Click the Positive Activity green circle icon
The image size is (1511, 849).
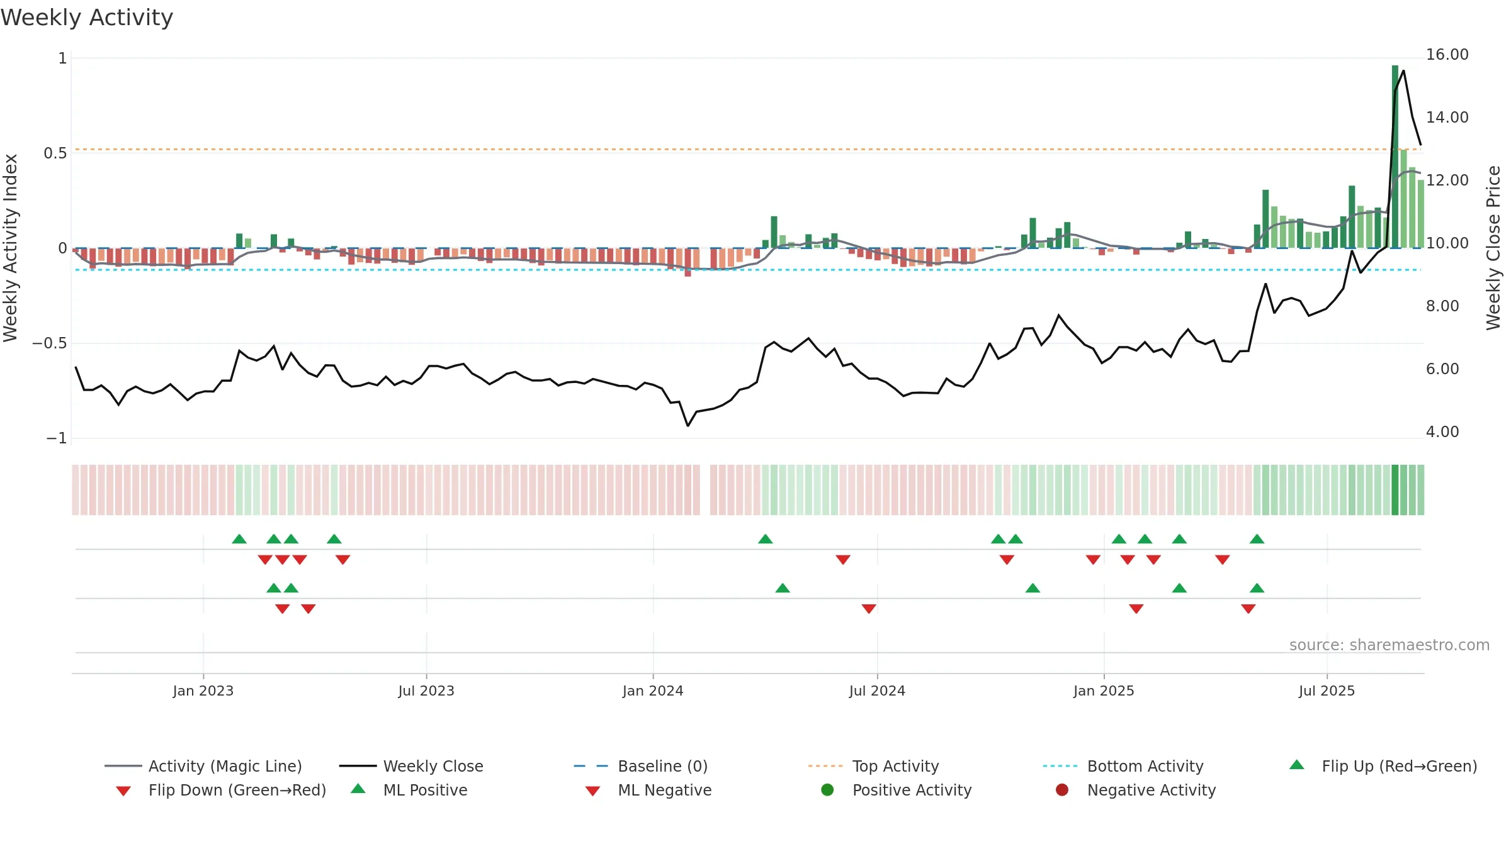[827, 790]
